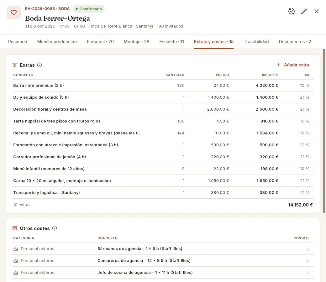Click the staff badge icon beside Camareros row
The height and width of the screenshot is (282, 326).
click(16, 261)
